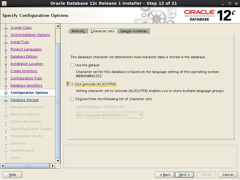Switch to the Sample schemas tab
This screenshot has width=240, height=180.
134,31
